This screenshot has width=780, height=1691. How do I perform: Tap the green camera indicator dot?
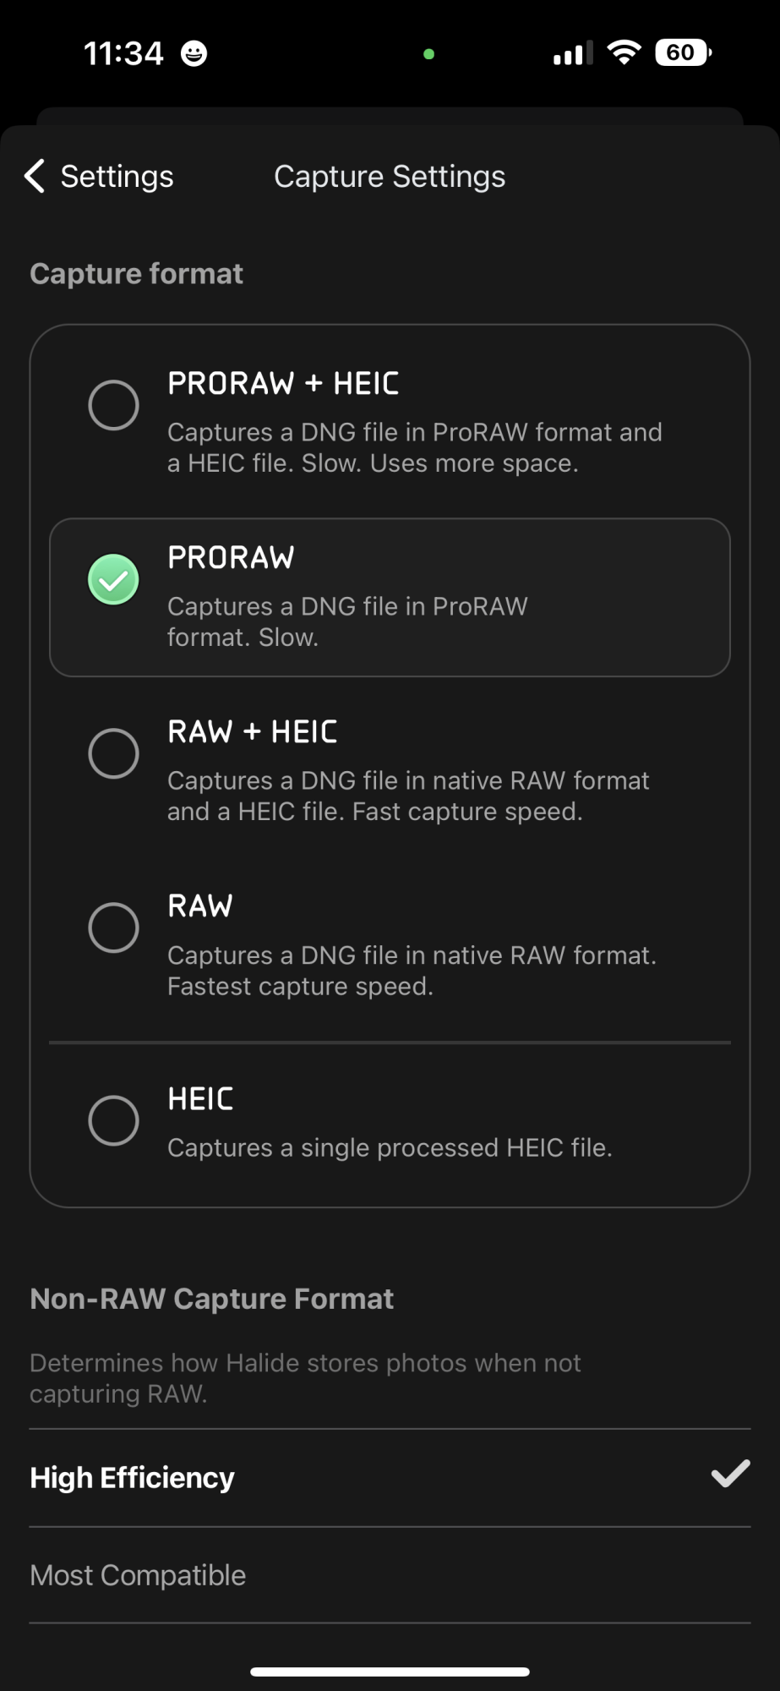428,54
